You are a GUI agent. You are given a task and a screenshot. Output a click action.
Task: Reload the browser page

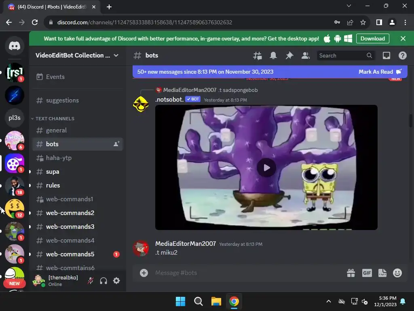coord(35,22)
